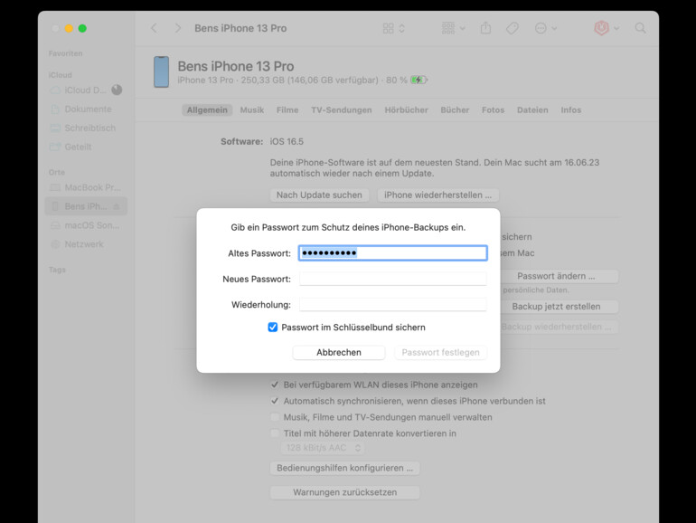The height and width of the screenshot is (523, 696).
Task: Select macOS Sonoma volume in sidebar
Action: click(85, 225)
